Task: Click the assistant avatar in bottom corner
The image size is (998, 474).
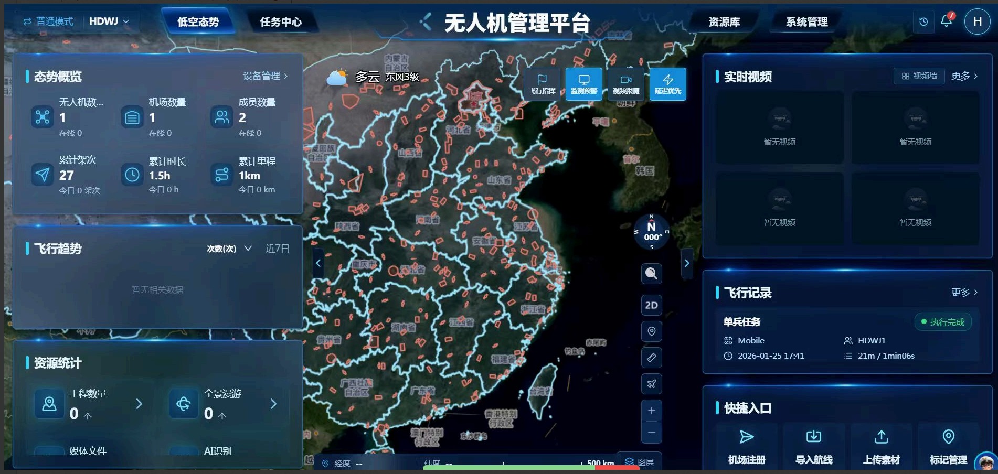Action: [x=986, y=462]
